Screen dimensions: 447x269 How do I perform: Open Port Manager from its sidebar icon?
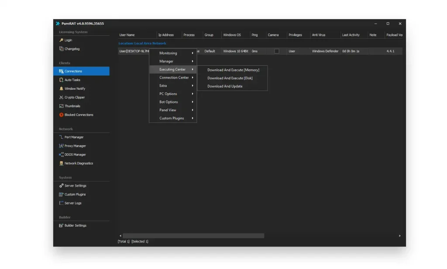point(61,137)
